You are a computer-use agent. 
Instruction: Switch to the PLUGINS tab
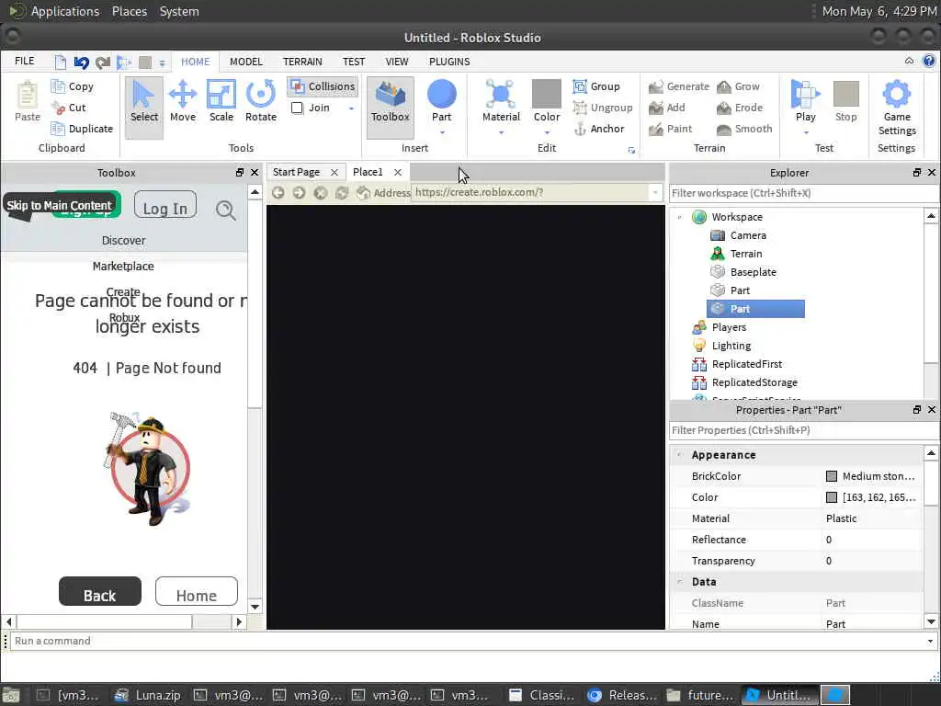pyautogui.click(x=448, y=62)
